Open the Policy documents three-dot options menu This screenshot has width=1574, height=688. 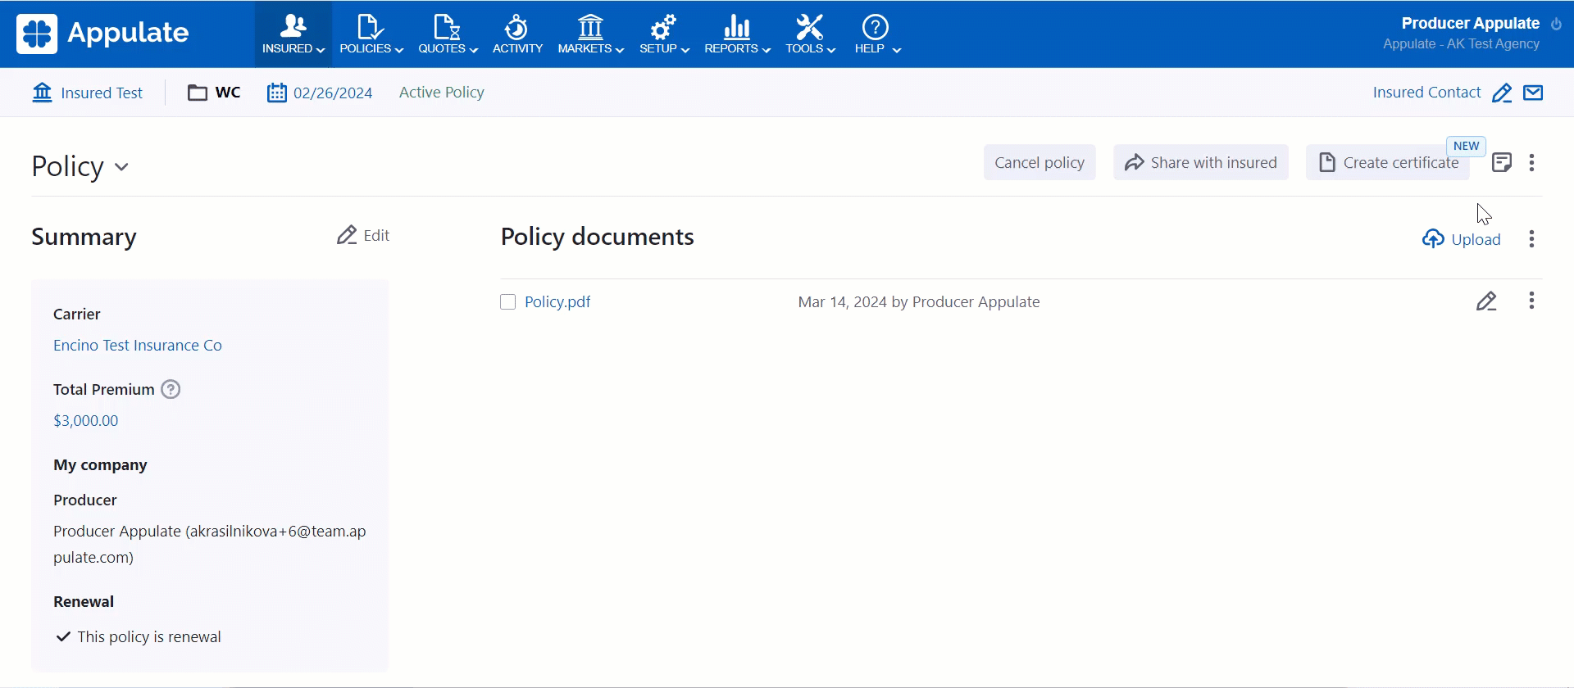point(1531,239)
